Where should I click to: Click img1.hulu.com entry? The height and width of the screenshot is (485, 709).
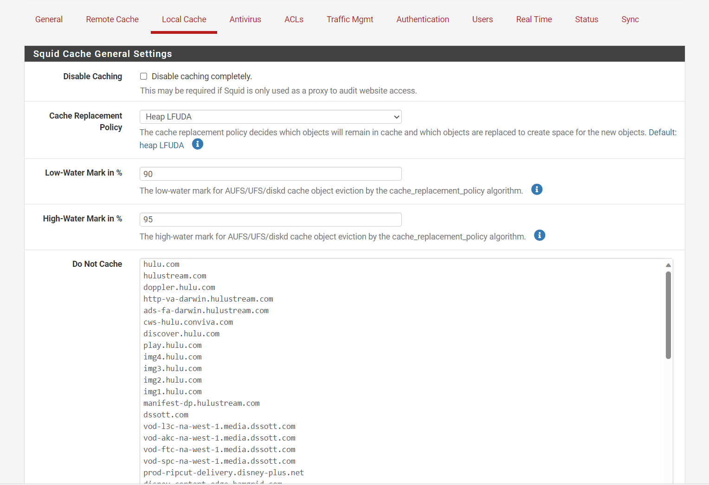point(173,391)
